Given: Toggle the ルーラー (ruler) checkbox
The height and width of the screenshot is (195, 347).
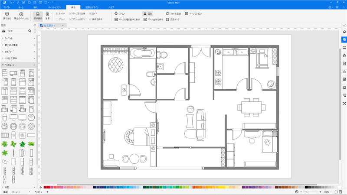Looking at the screenshot, I should (57, 14).
